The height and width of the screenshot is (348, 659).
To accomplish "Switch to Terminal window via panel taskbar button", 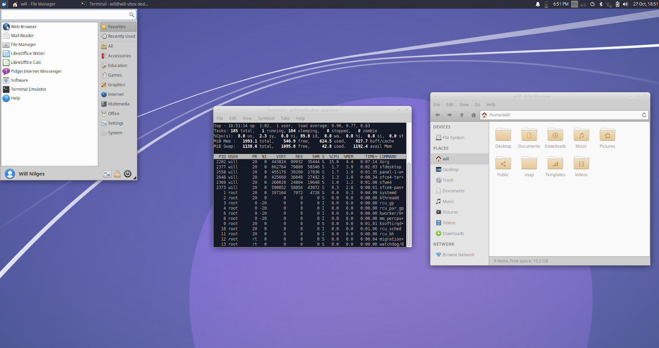I will pyautogui.click(x=115, y=4).
